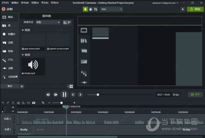Switch media bin to grid view
The width and height of the screenshot is (205, 138).
pos(71,86)
